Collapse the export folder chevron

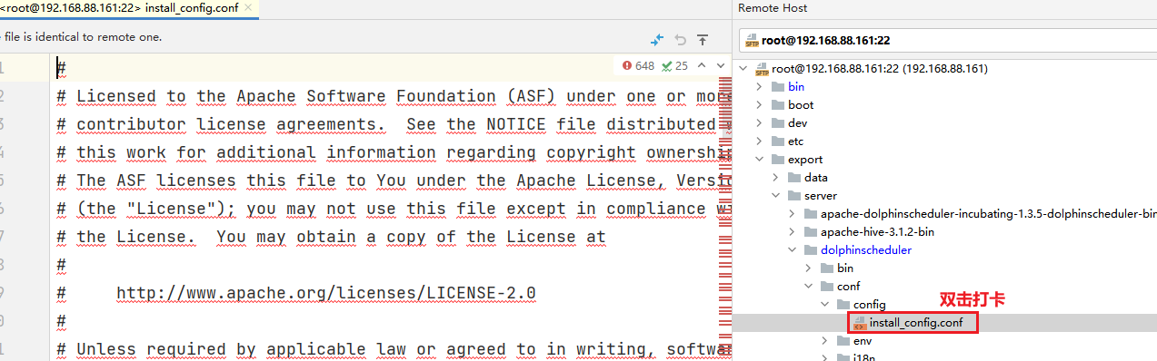point(760,160)
